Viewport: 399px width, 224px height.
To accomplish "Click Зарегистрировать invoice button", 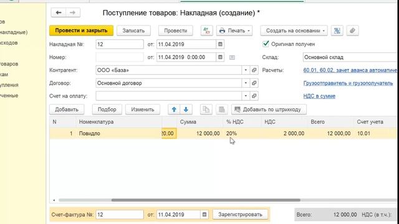I will (x=240, y=215).
